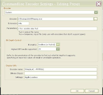The height and width of the screenshot is (95, 103).
Task: Click the arrow next to value 24
Action: click(x=58, y=49)
